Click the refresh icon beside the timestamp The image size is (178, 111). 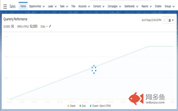tap(165, 20)
